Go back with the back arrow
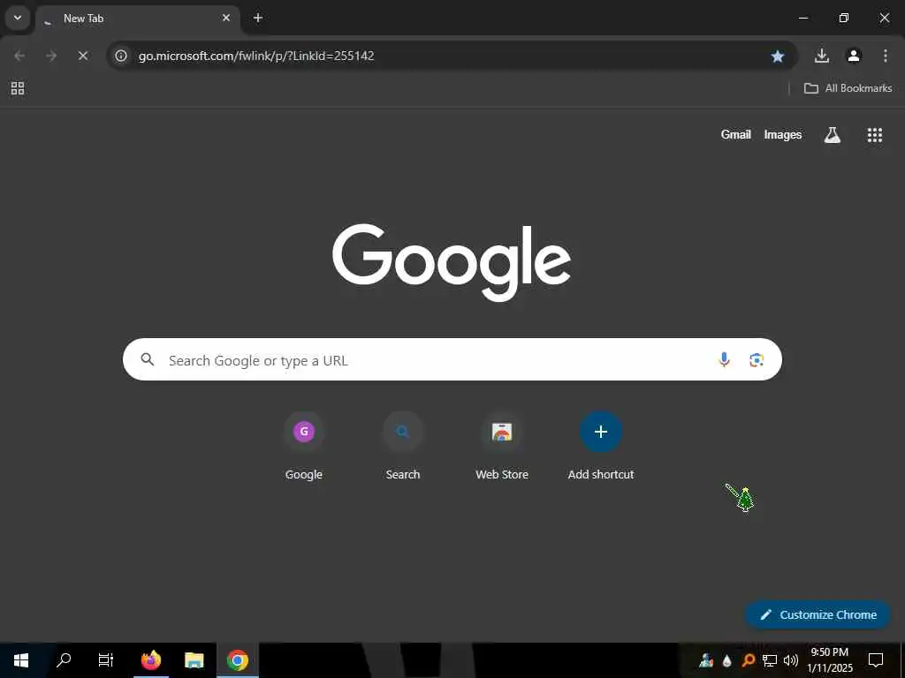 click(19, 56)
